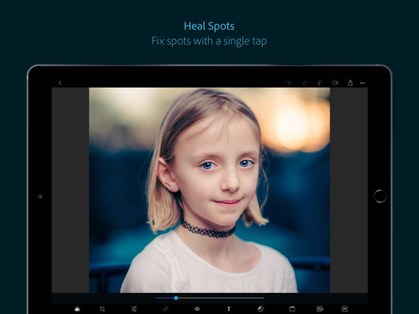Tap the iPad home button
Image resolution: width=419 pixels, height=314 pixels.
coord(380,196)
